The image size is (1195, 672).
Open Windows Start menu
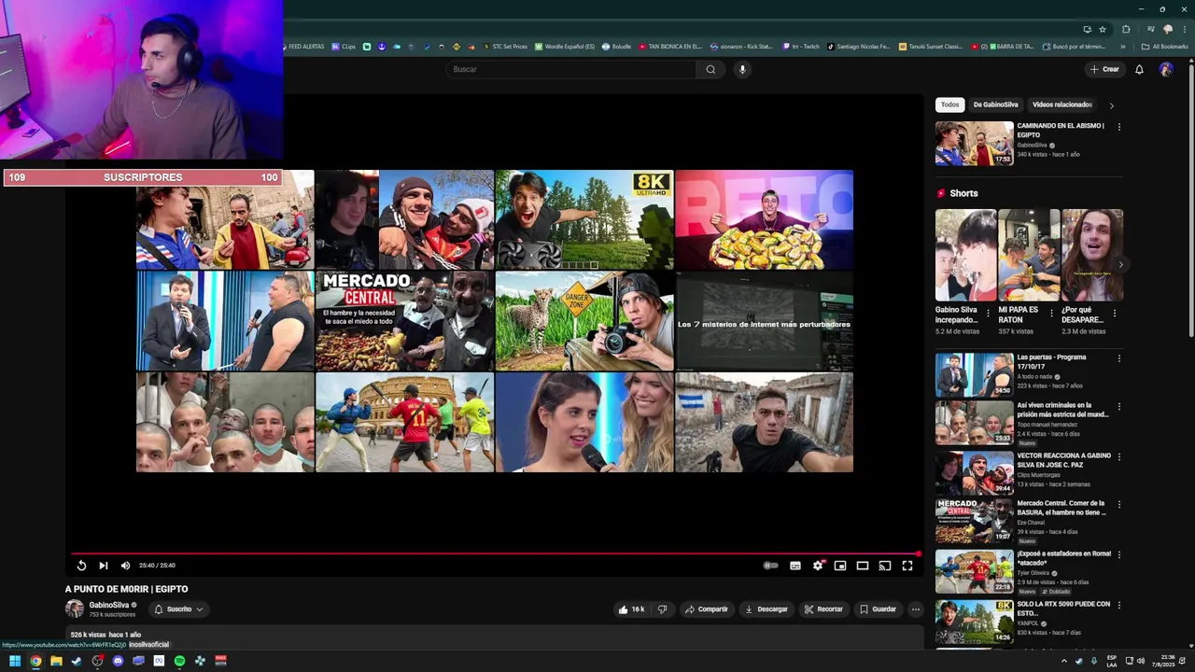pyautogui.click(x=15, y=661)
